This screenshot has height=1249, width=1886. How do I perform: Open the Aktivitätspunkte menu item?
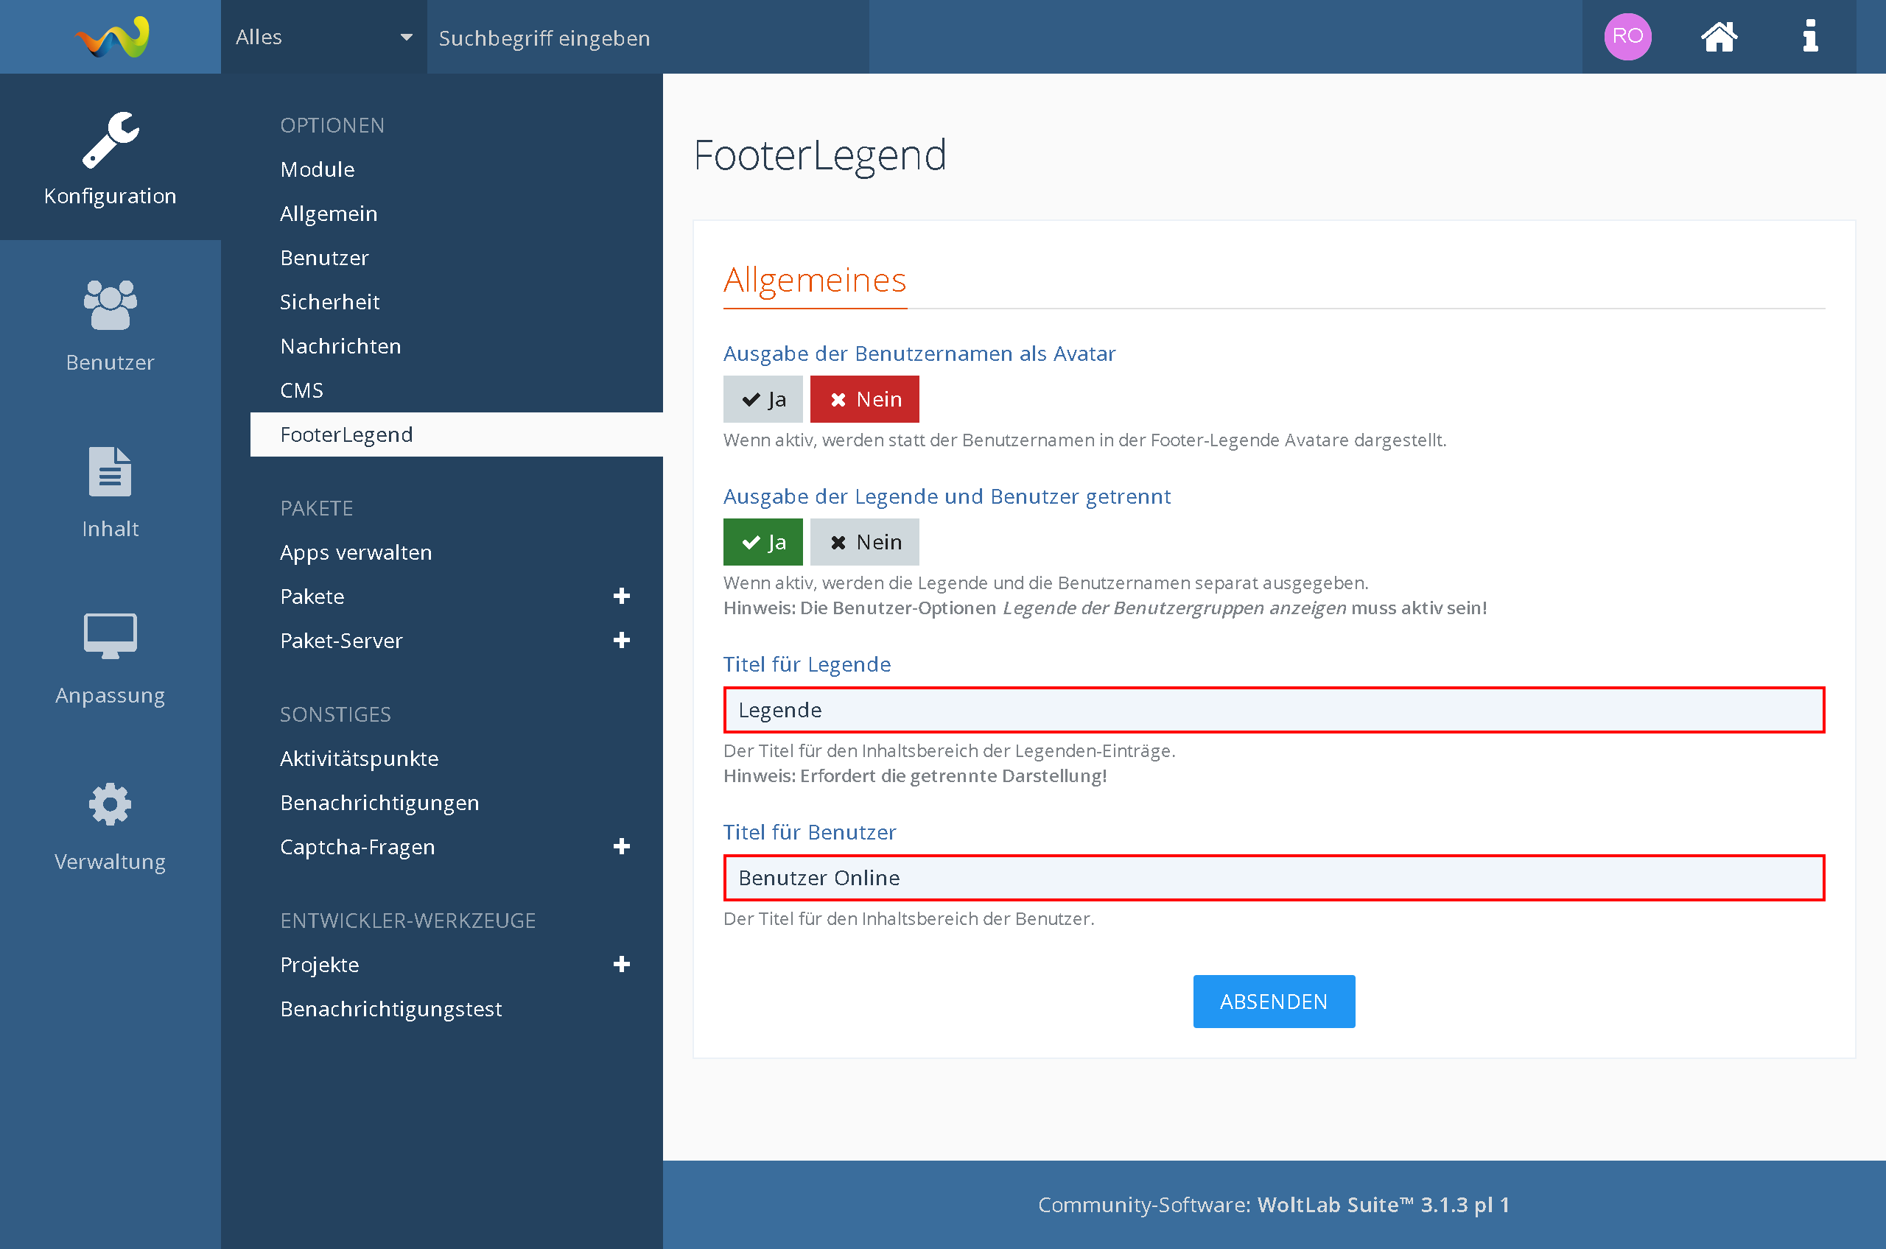pyautogui.click(x=360, y=759)
